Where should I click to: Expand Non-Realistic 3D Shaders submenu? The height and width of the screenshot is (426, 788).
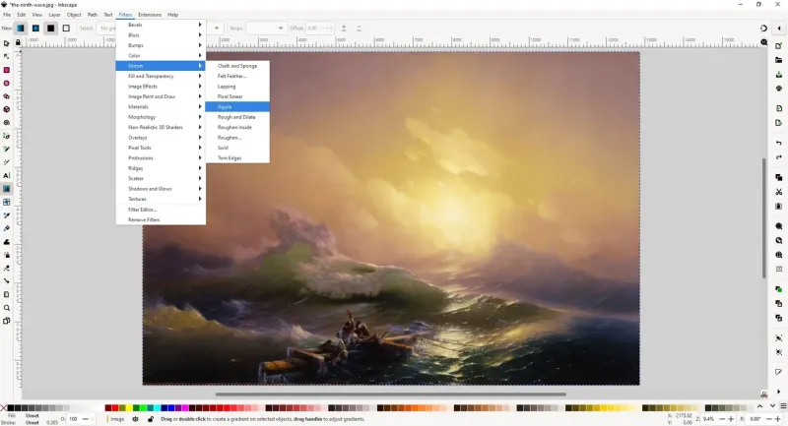(x=161, y=128)
